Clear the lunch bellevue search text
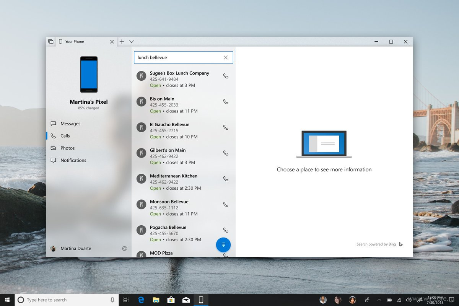Image resolution: width=459 pixels, height=306 pixels. click(226, 57)
